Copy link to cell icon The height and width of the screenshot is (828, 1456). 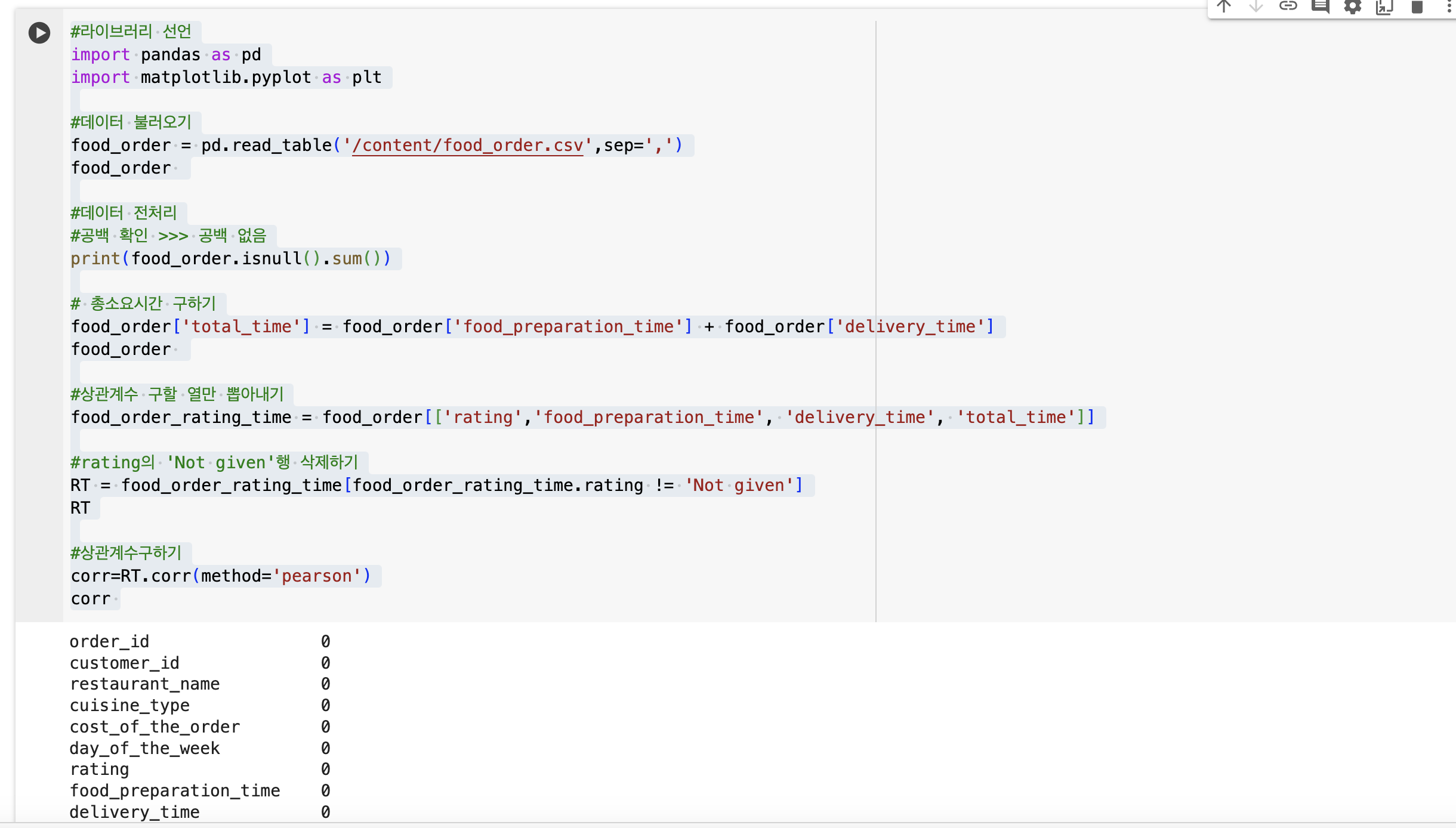click(x=1288, y=7)
